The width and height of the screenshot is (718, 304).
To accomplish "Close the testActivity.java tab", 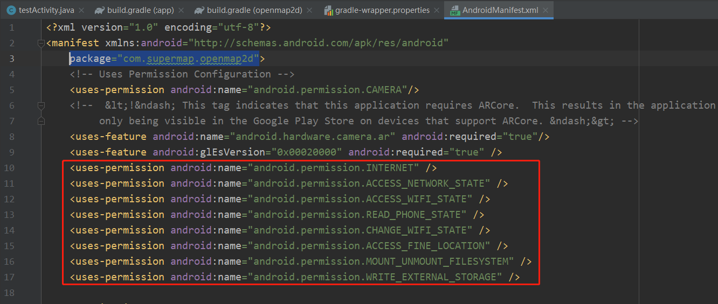I will click(x=81, y=10).
